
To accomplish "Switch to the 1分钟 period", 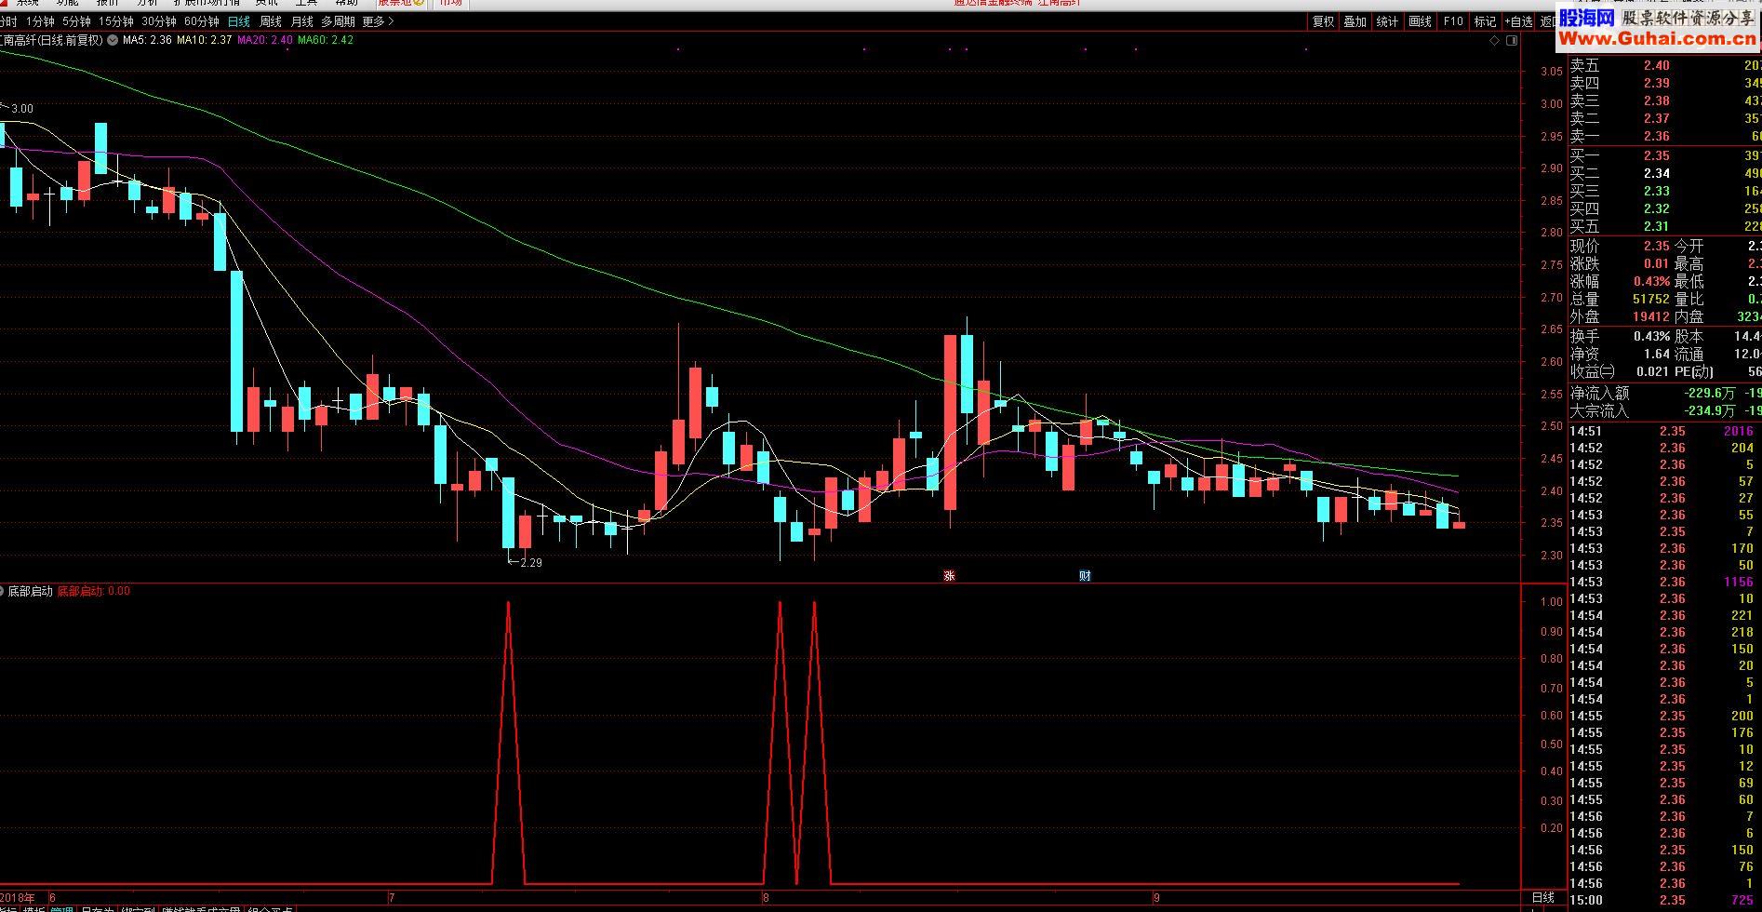I will 40,21.
